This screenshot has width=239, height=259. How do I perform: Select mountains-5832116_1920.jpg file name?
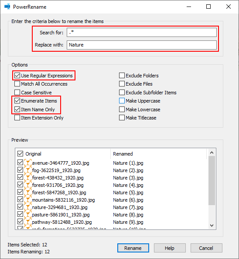pyautogui.click(x=63, y=200)
